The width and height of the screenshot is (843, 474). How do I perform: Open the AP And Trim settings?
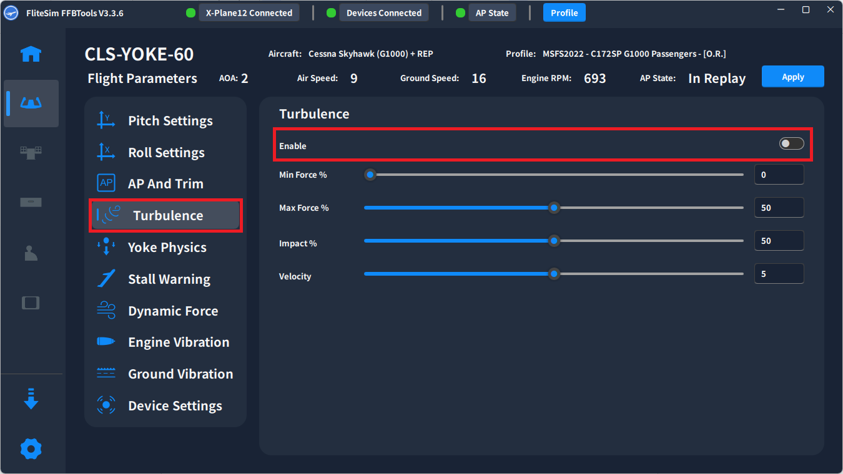coord(165,183)
